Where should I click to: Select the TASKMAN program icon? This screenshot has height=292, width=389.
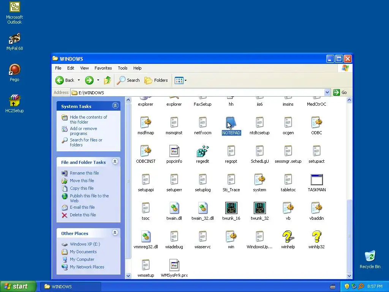[x=316, y=179]
